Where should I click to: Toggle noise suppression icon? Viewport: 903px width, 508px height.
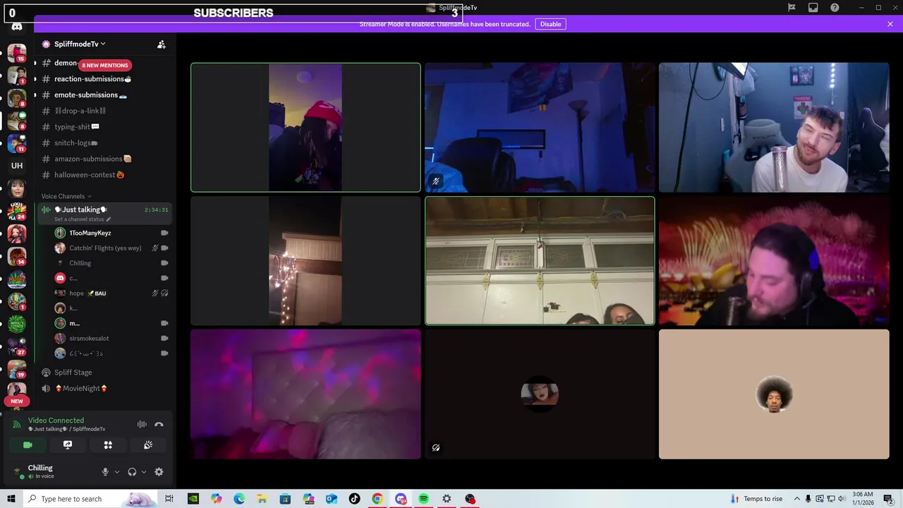coord(142,424)
